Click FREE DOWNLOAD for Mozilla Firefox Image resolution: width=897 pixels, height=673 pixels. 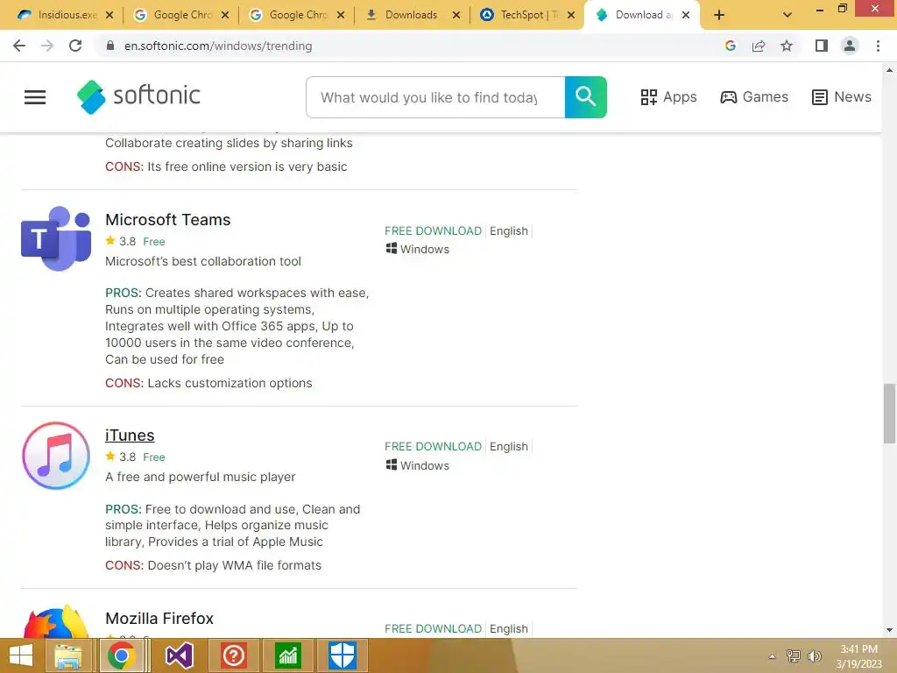(433, 628)
